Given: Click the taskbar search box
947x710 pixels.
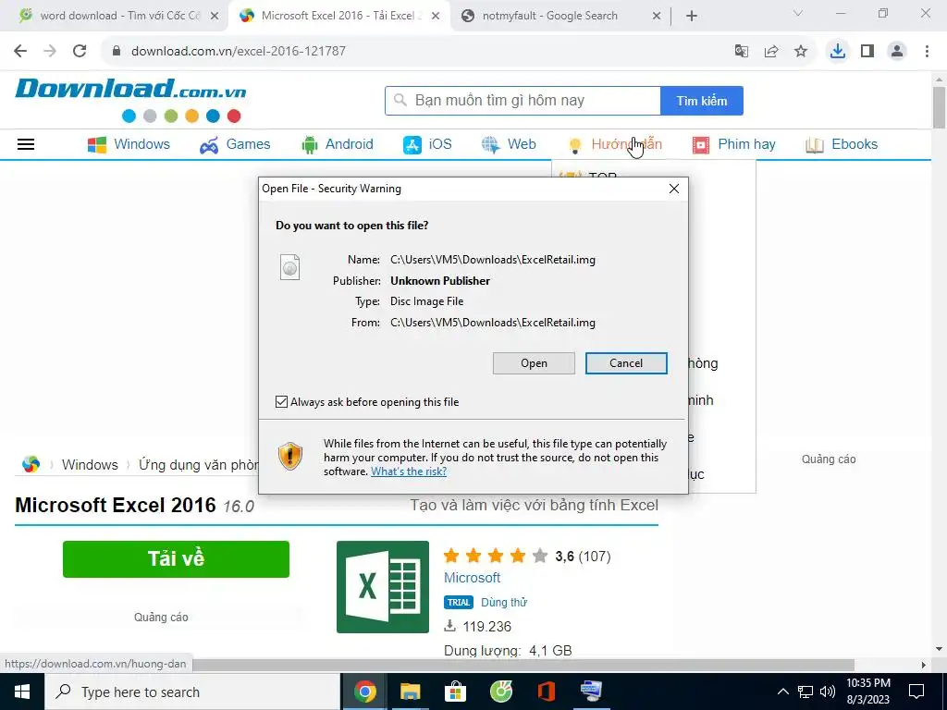Looking at the screenshot, I should pyautogui.click(x=192, y=692).
